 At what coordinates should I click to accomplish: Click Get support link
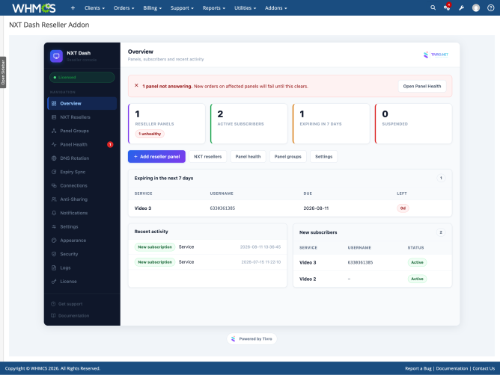[x=67, y=304]
